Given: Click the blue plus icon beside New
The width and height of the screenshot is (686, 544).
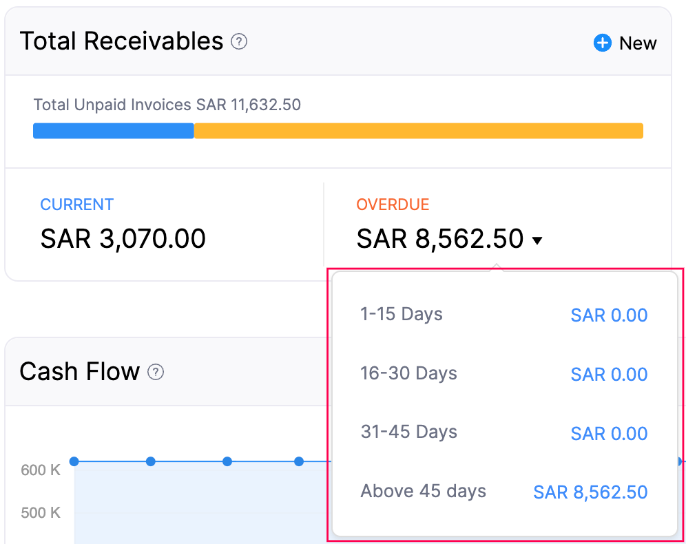Looking at the screenshot, I should [x=602, y=43].
